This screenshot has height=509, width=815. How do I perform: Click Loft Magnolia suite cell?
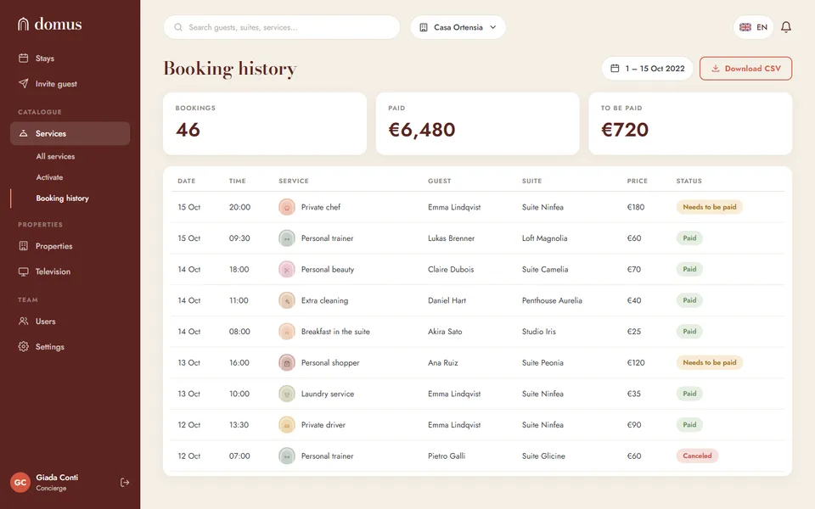[x=545, y=238]
